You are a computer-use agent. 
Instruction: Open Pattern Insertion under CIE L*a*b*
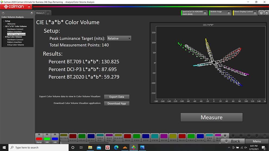pyautogui.click(x=14, y=32)
